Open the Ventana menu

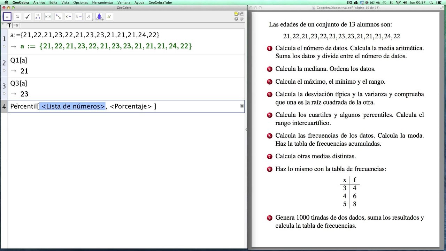coord(124,2)
